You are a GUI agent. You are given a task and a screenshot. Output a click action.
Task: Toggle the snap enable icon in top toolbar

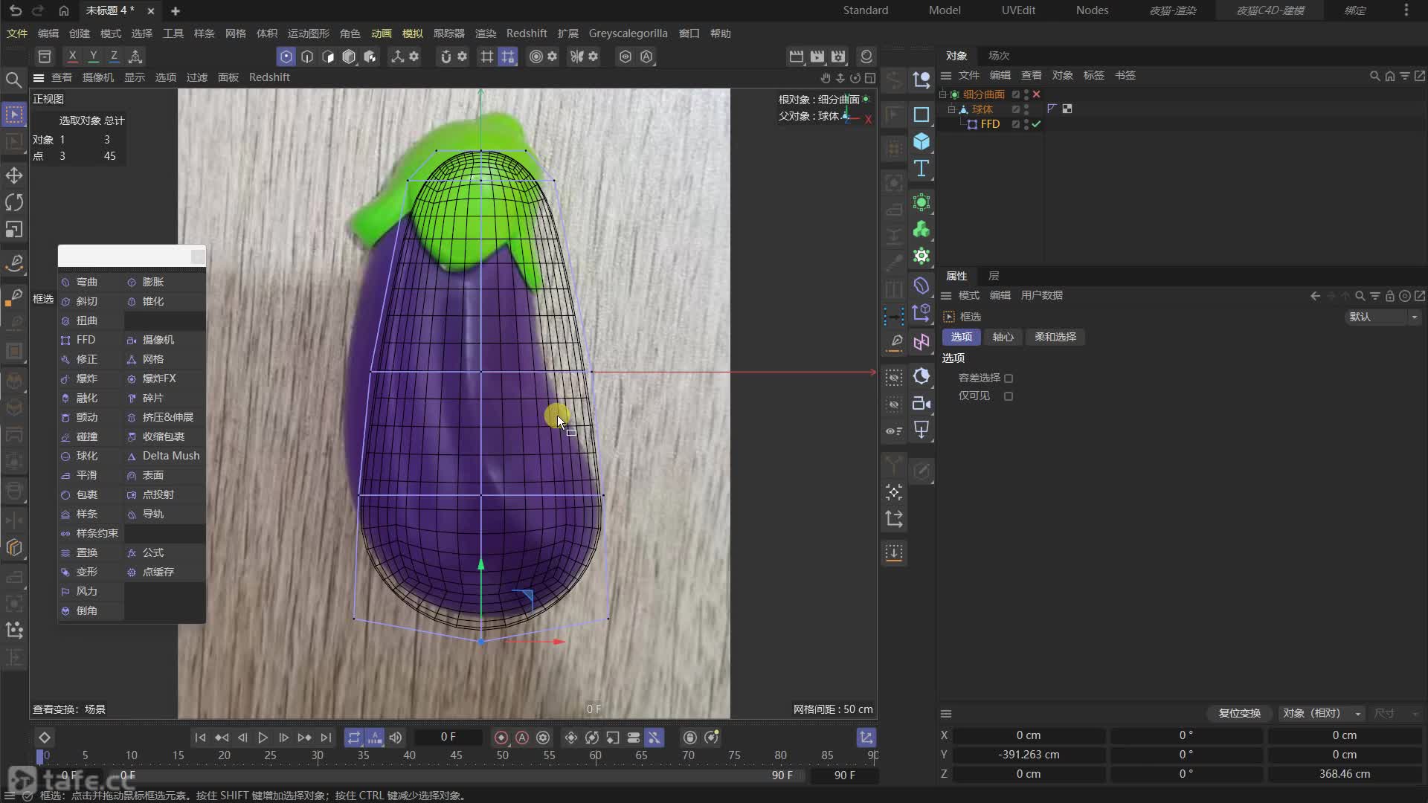445,57
